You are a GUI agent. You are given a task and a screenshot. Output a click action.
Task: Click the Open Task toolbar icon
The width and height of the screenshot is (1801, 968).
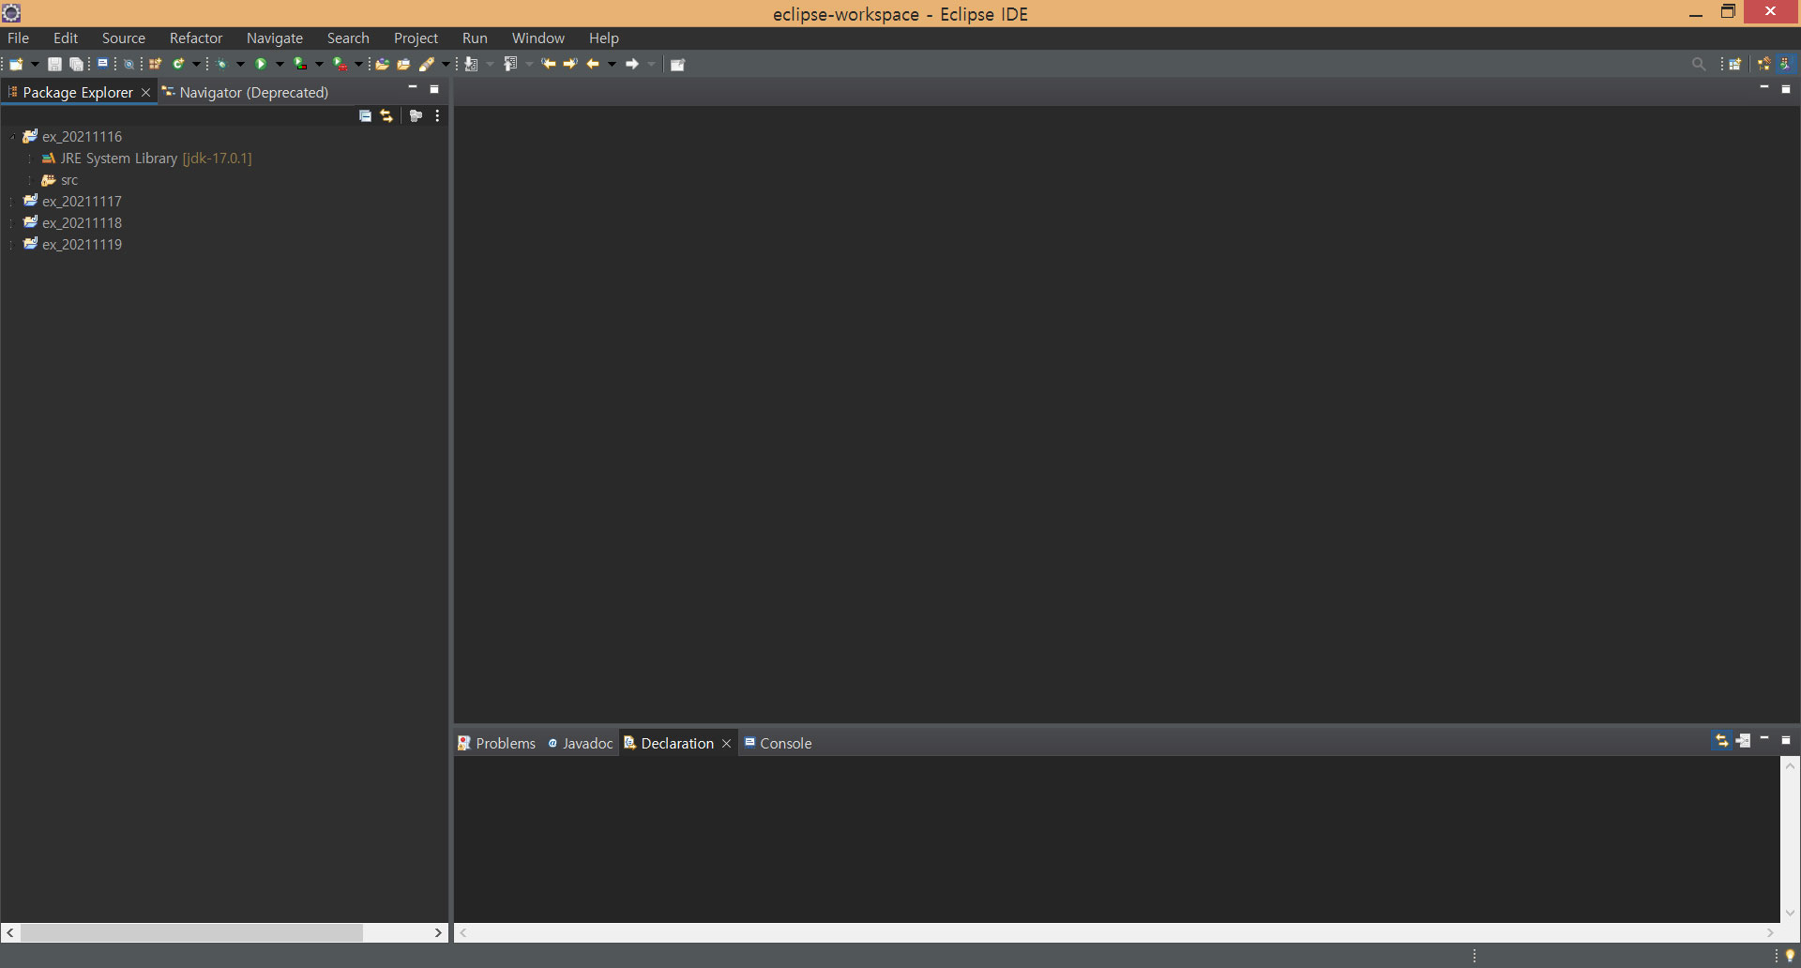pyautogui.click(x=403, y=64)
